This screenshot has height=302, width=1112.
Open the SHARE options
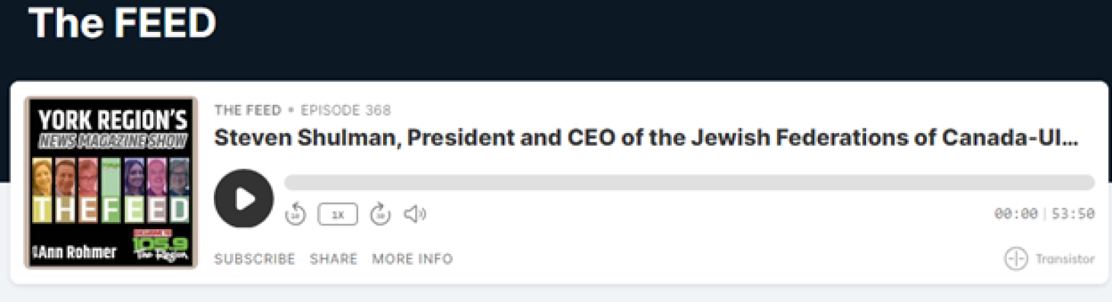333,259
